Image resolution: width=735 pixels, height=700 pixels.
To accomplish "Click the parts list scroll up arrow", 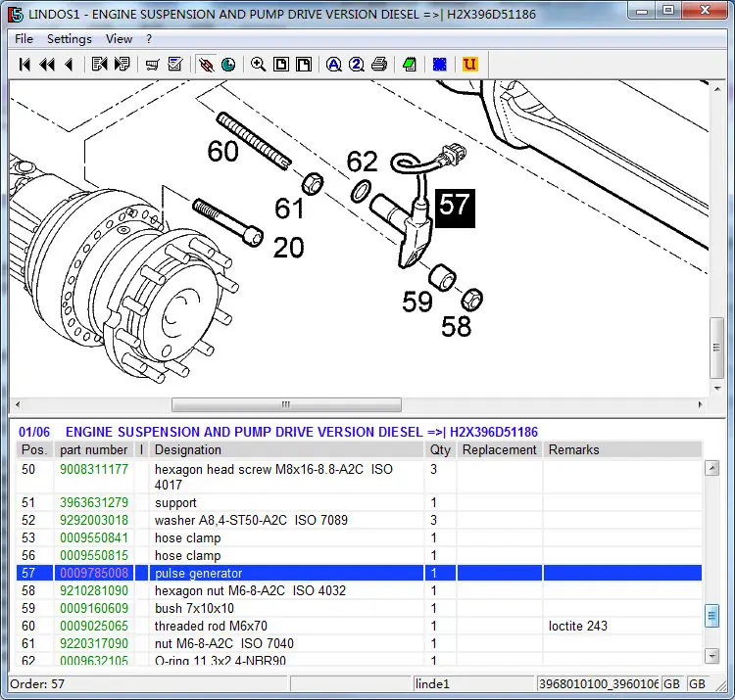I will click(712, 468).
